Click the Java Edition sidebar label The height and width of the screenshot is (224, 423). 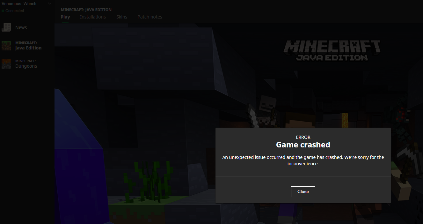click(x=28, y=48)
